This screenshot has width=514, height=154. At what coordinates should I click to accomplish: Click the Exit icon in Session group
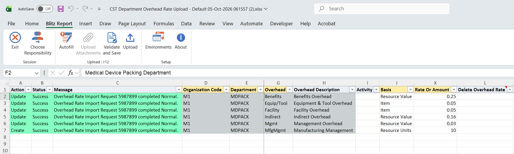pyautogui.click(x=15, y=38)
